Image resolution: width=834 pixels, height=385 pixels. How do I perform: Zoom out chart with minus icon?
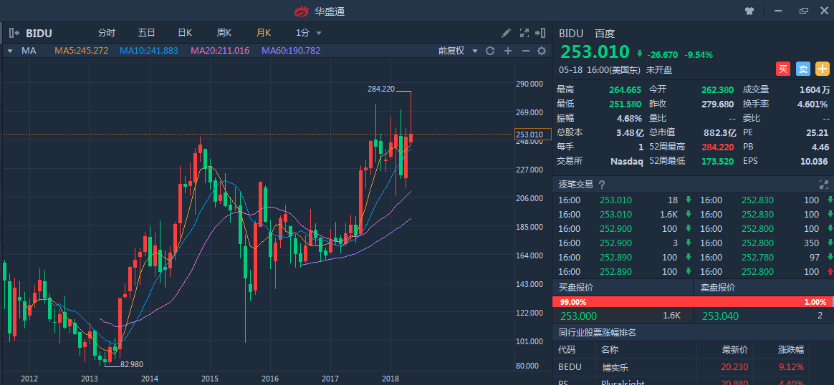525,51
